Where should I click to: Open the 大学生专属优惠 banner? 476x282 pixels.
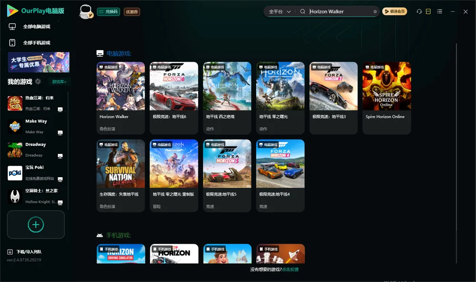(39, 62)
